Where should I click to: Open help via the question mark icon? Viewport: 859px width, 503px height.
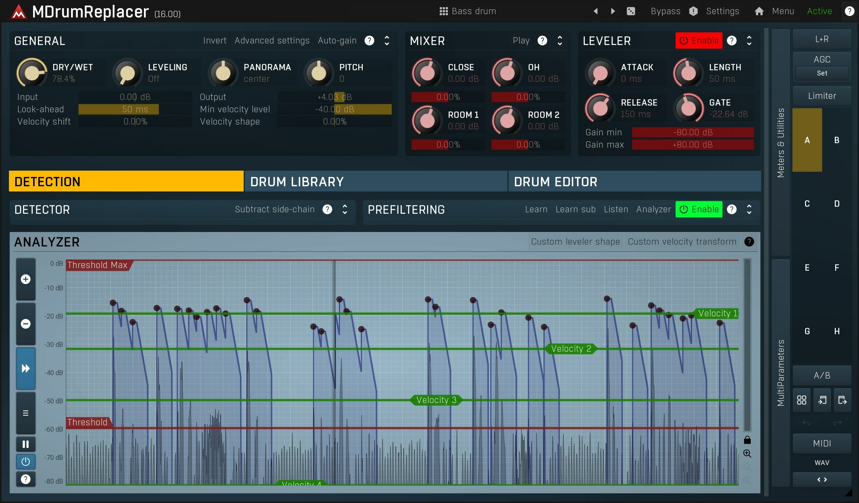[849, 11]
